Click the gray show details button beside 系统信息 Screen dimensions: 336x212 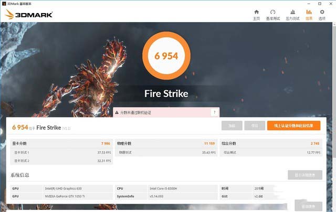(x=305, y=175)
